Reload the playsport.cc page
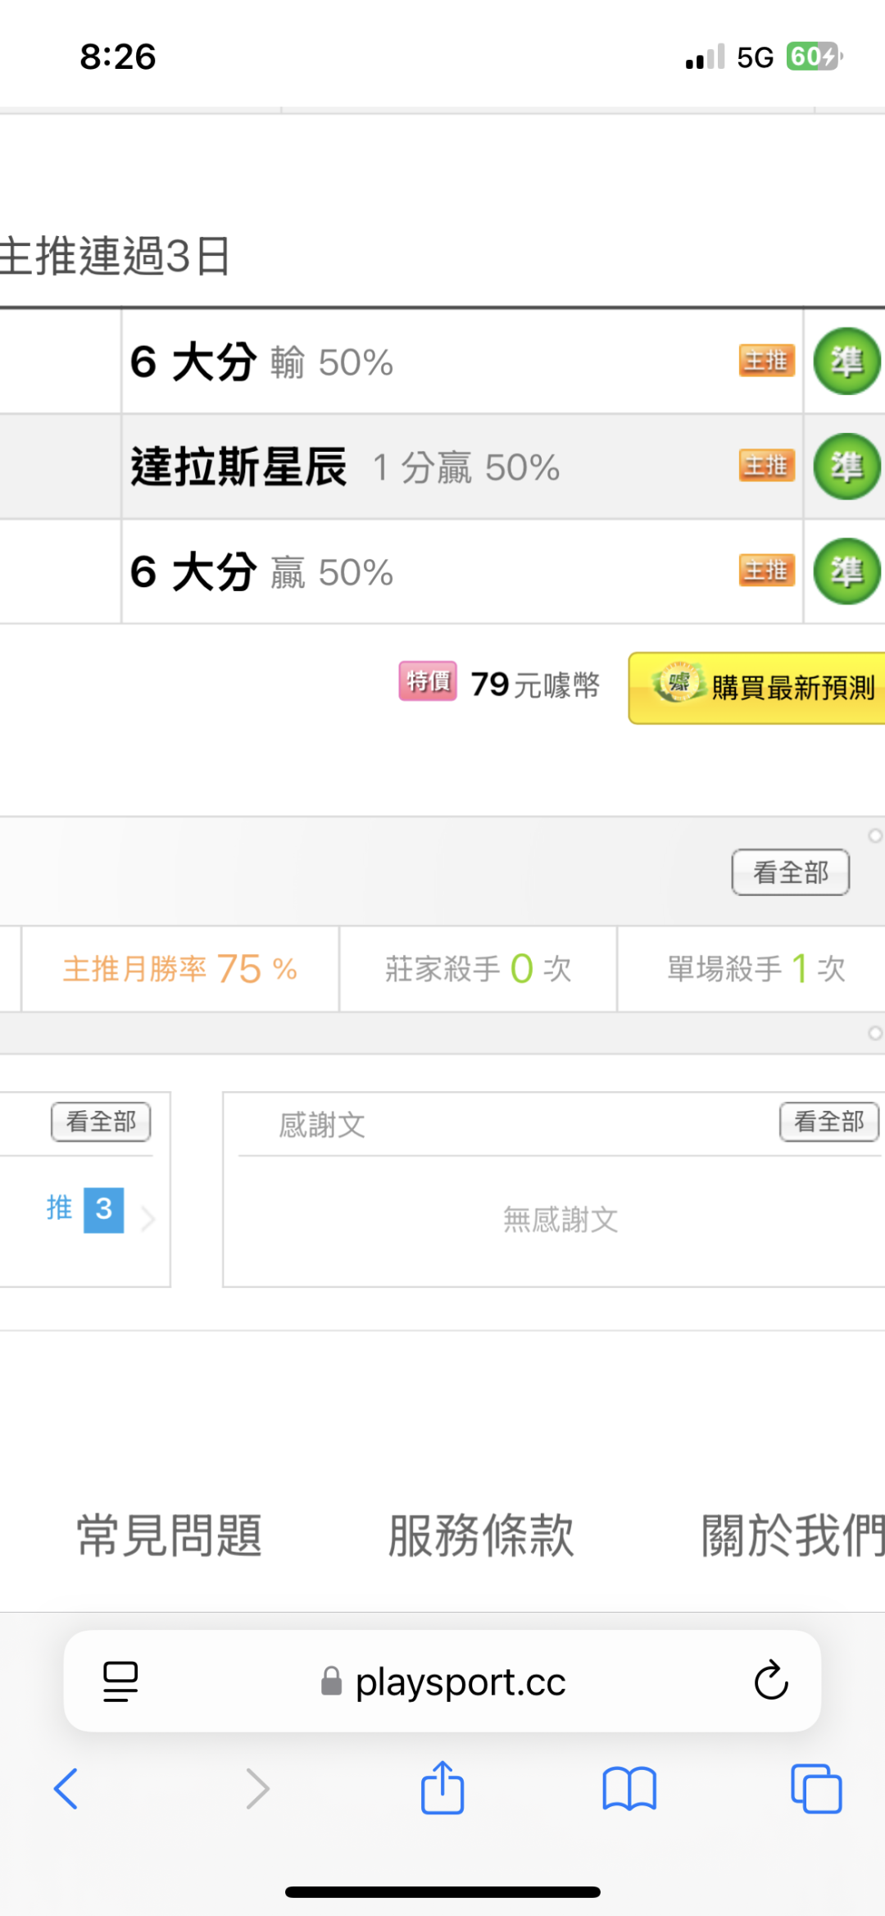 (x=770, y=1681)
